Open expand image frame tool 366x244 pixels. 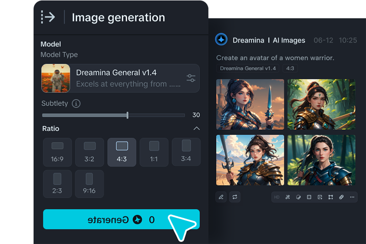[309, 197]
